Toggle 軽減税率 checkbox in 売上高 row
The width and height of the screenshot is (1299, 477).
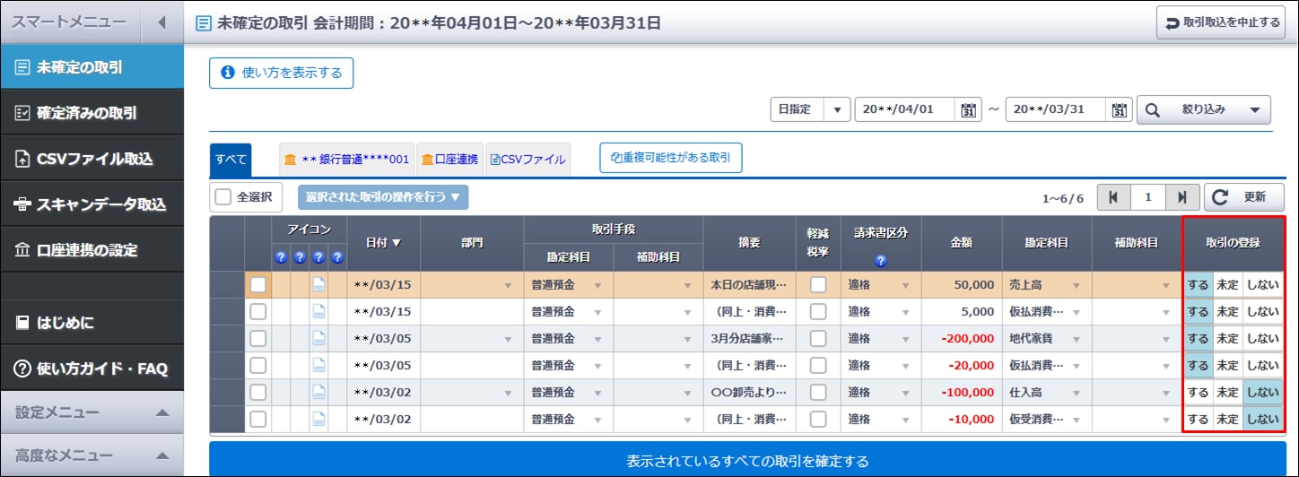(818, 285)
